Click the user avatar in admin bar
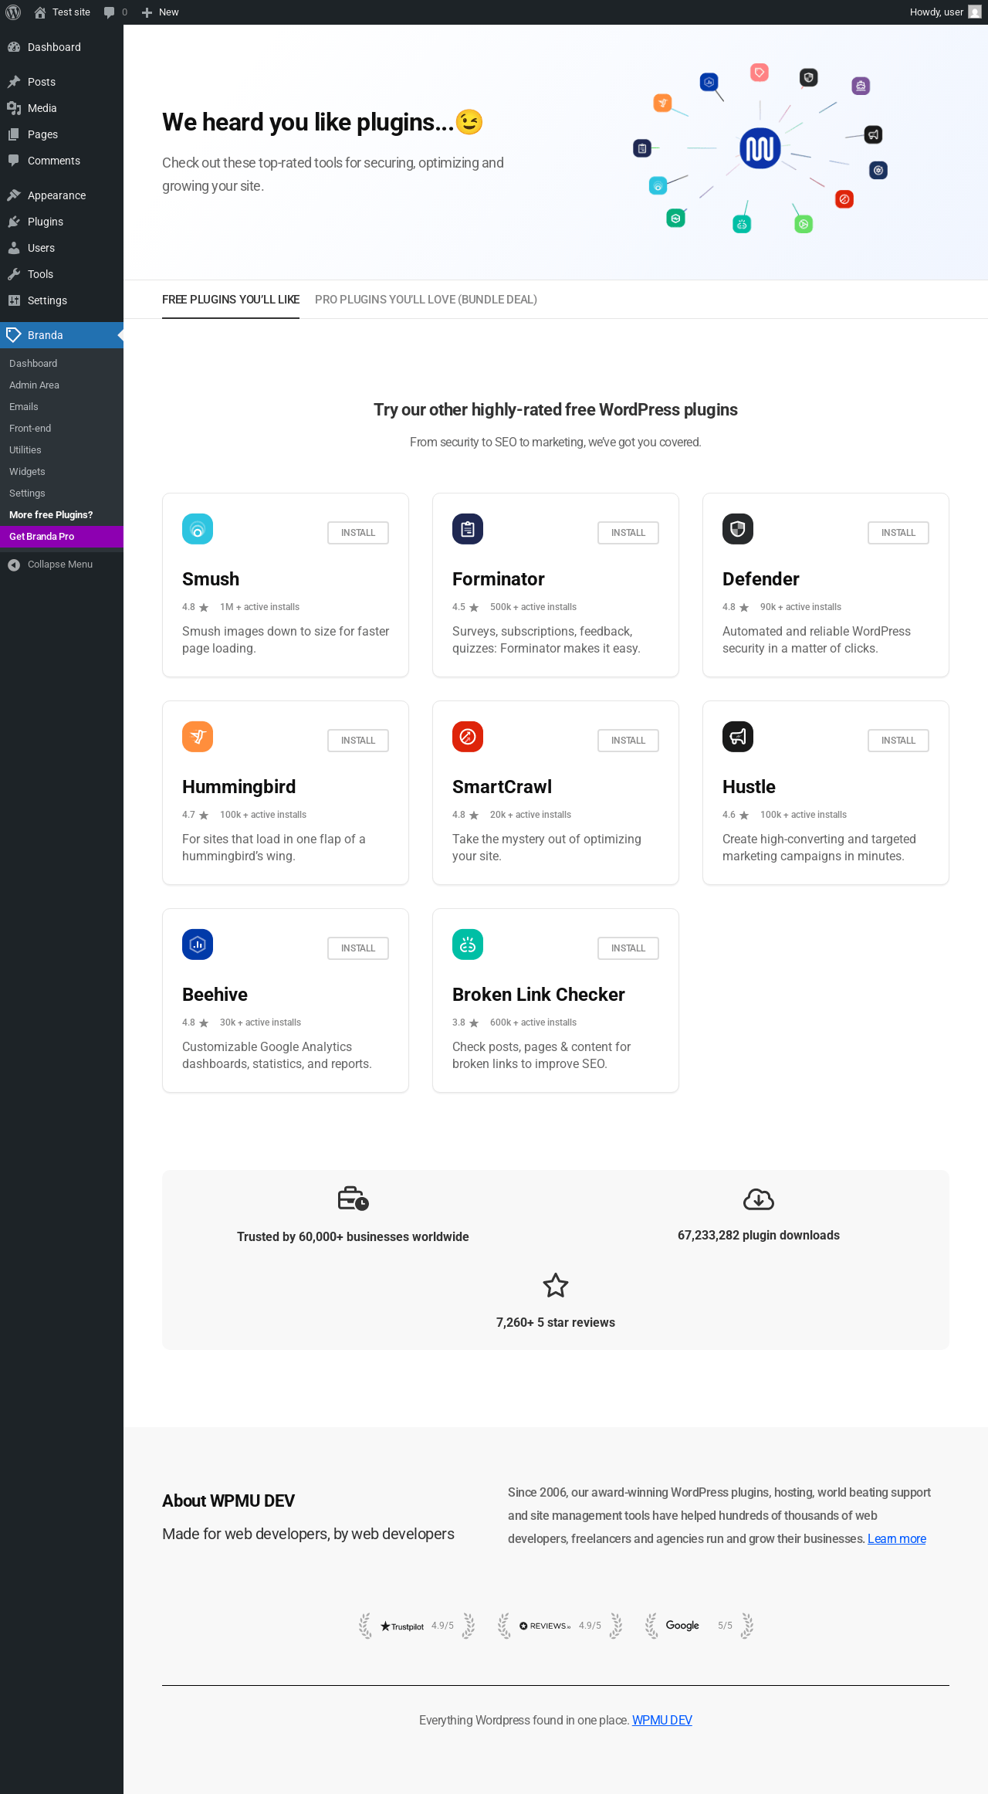This screenshot has height=1794, width=988. pos(975,12)
